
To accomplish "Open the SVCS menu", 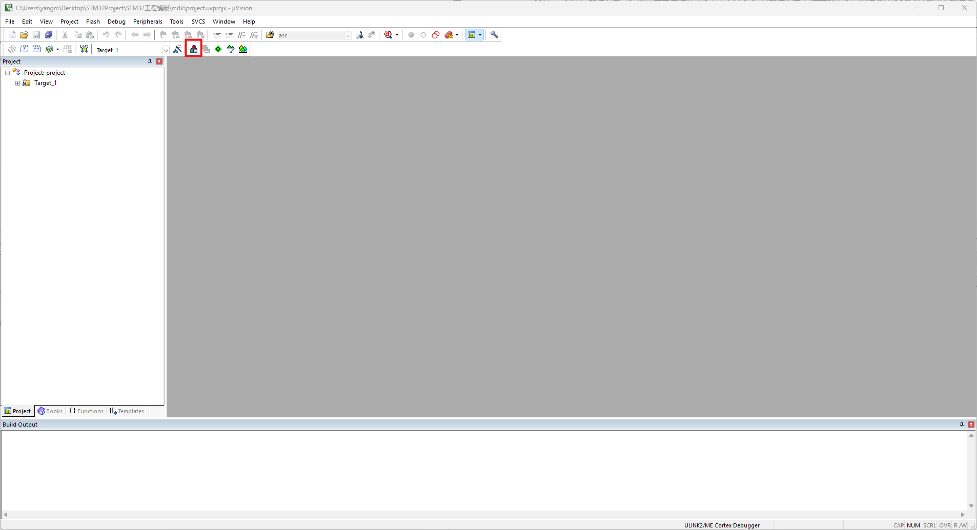I will point(198,22).
